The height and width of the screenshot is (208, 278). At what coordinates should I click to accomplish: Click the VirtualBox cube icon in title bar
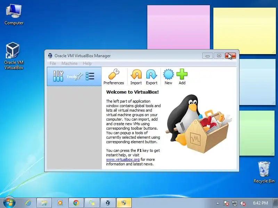[50, 56]
